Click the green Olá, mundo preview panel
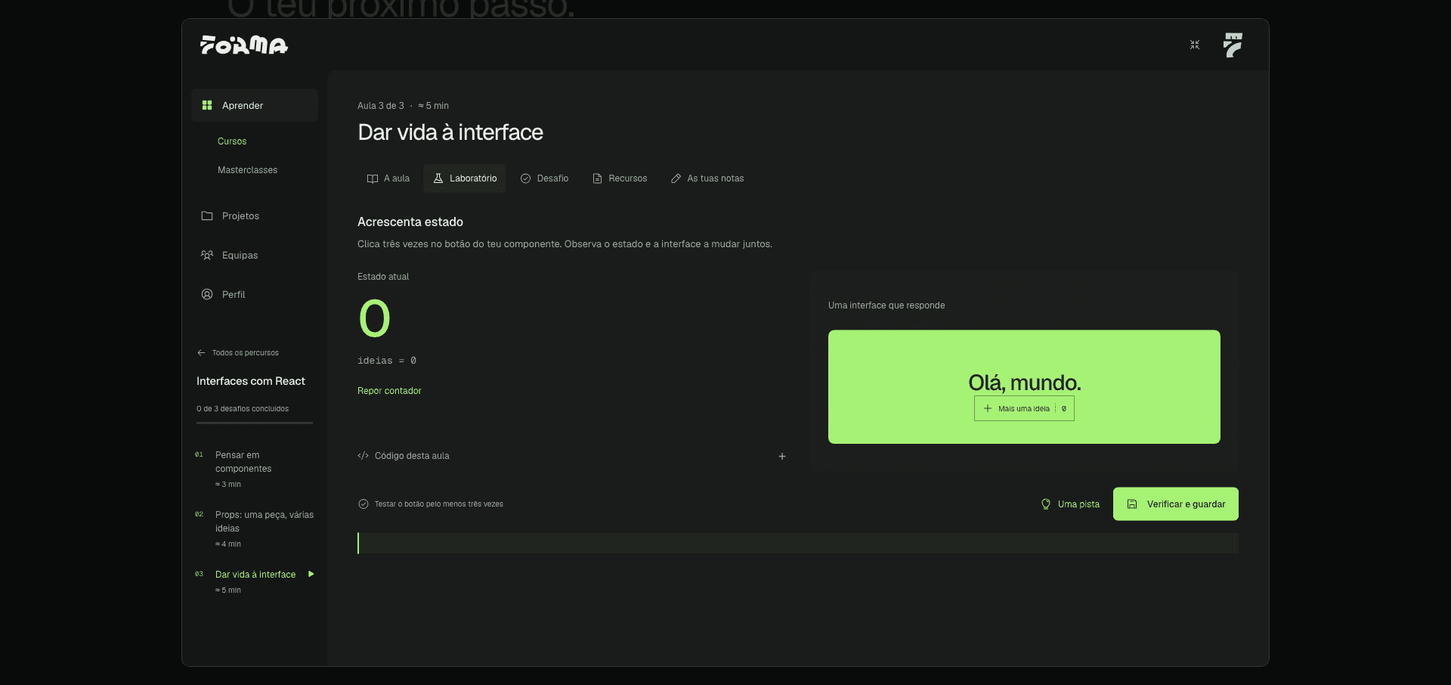Screen dimensions: 1451x685 (x=1024, y=387)
